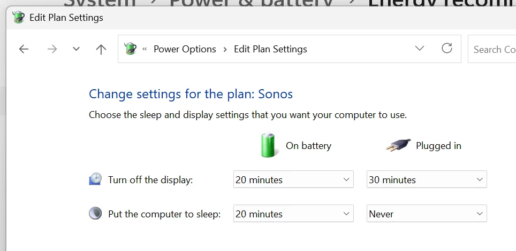
Task: Open On battery sleep timeout dropdown
Action: [x=293, y=214]
